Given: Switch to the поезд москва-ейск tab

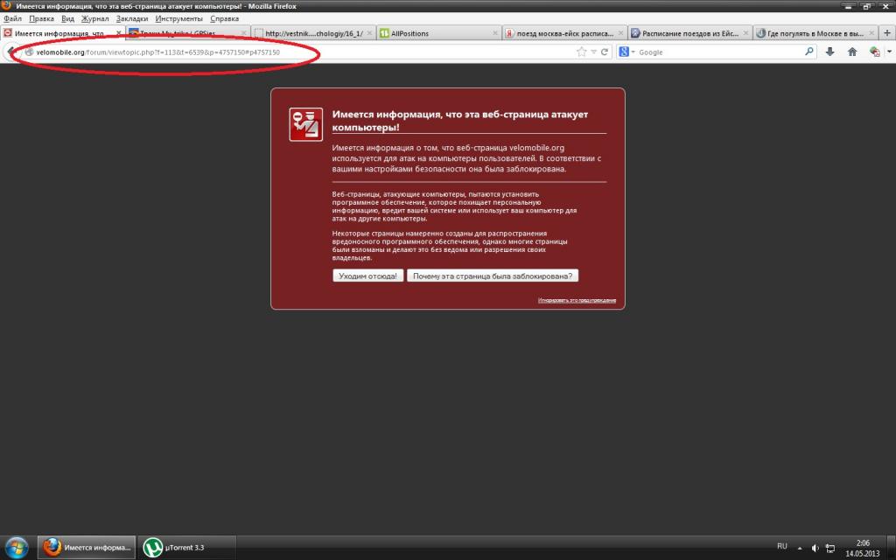Looking at the screenshot, I should pyautogui.click(x=564, y=33).
